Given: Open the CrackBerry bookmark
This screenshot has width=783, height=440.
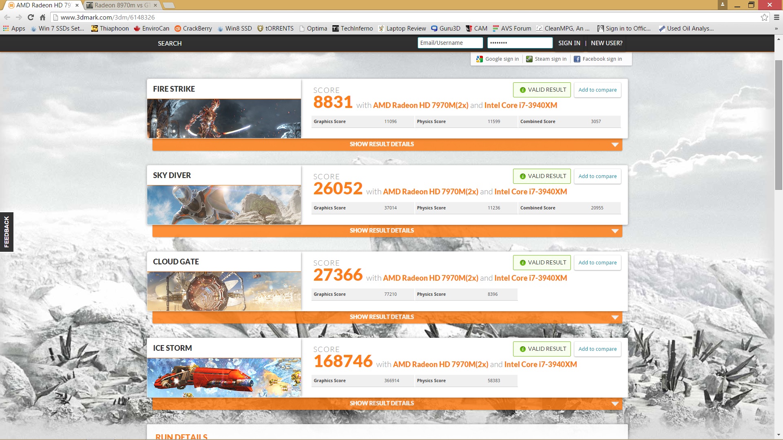Looking at the screenshot, I should (x=193, y=29).
